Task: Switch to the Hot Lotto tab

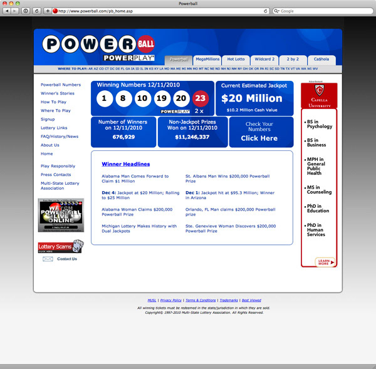Action: pyautogui.click(x=236, y=60)
